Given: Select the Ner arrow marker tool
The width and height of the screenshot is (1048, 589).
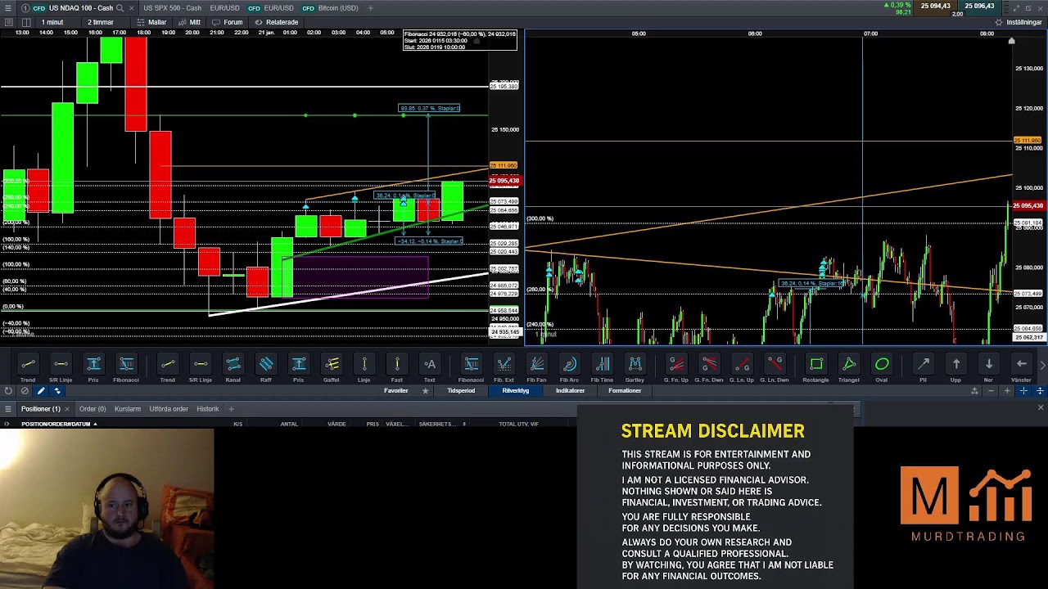Looking at the screenshot, I should click(988, 368).
